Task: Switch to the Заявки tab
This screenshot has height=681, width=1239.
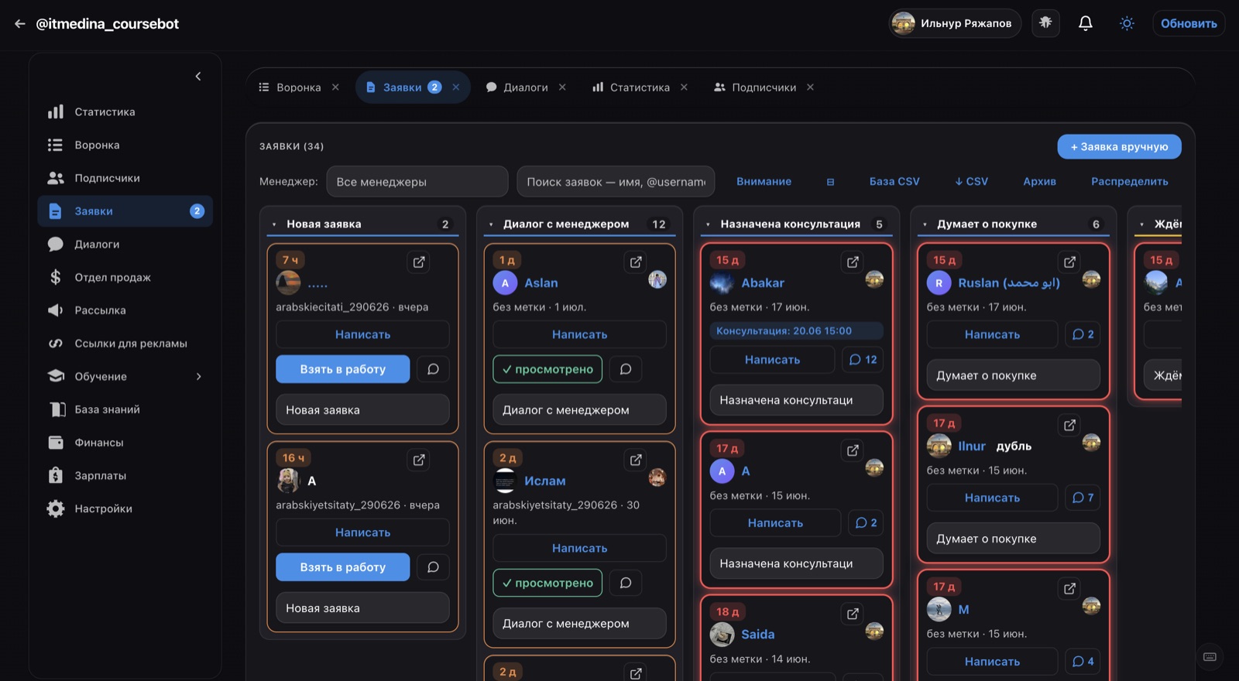Action: coord(403,87)
